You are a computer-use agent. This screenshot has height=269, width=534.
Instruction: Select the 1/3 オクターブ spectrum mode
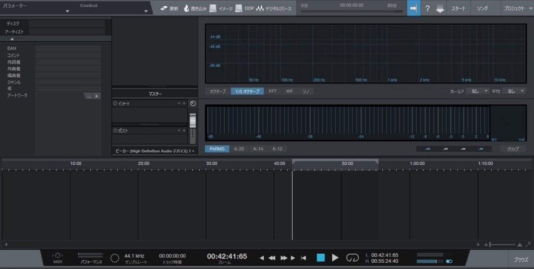coord(247,91)
